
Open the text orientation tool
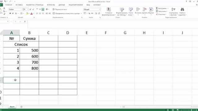coord(47,9)
